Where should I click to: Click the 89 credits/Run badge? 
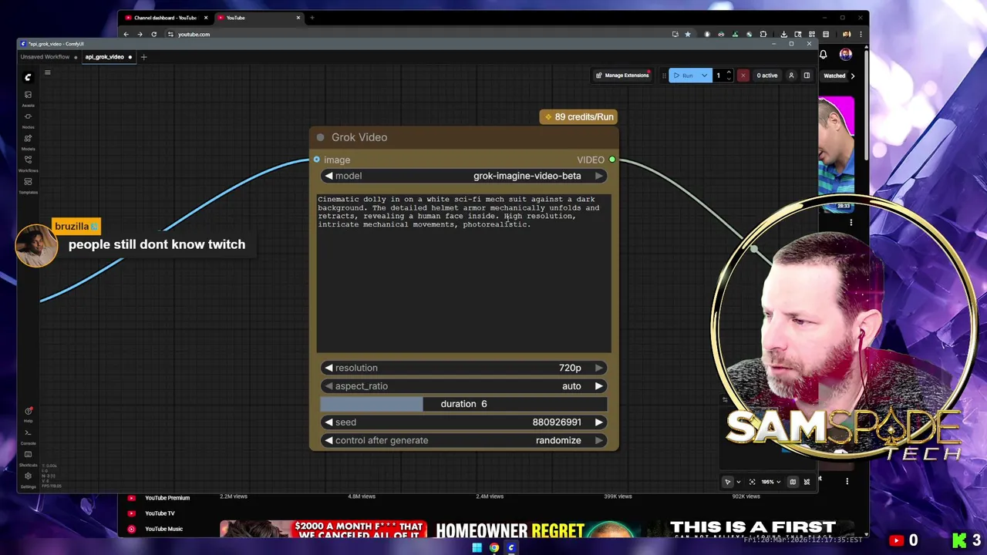[x=578, y=117]
